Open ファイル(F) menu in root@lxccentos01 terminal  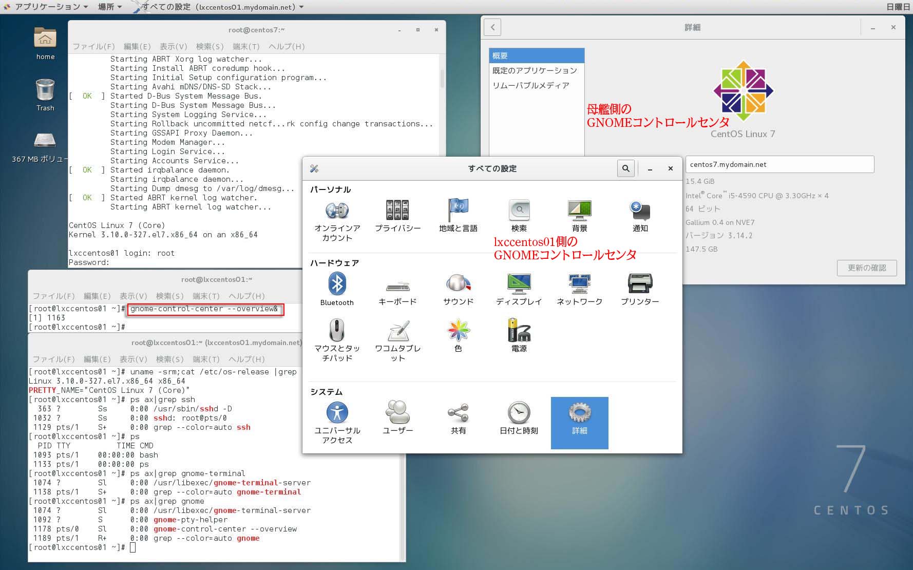click(53, 296)
